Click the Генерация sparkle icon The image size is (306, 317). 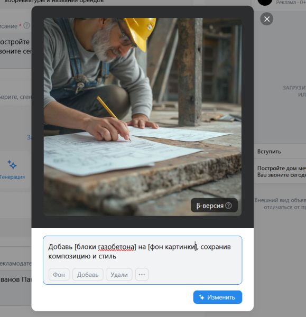[12, 164]
